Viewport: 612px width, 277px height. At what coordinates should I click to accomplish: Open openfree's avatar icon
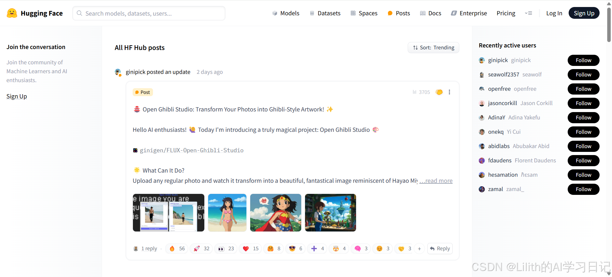[x=482, y=89]
